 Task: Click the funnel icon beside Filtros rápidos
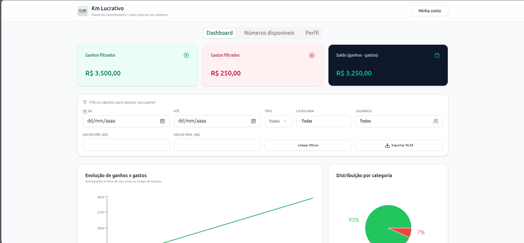pos(85,103)
